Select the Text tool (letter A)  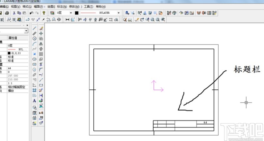pyautogui.click(x=34, y=101)
